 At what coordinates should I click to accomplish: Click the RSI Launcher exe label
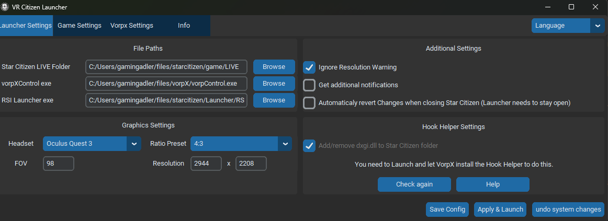coord(28,100)
